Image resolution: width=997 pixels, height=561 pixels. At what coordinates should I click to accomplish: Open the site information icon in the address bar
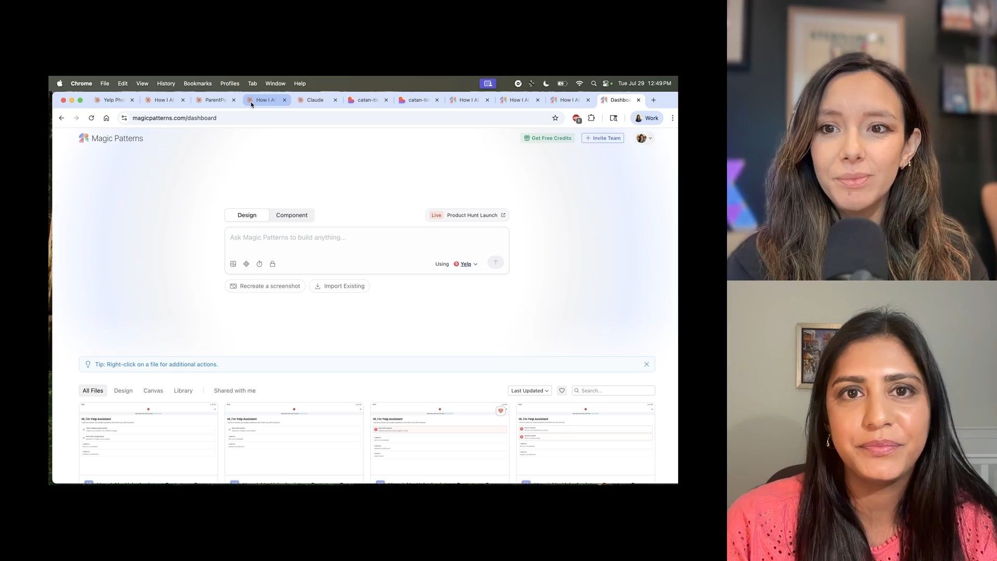(124, 118)
